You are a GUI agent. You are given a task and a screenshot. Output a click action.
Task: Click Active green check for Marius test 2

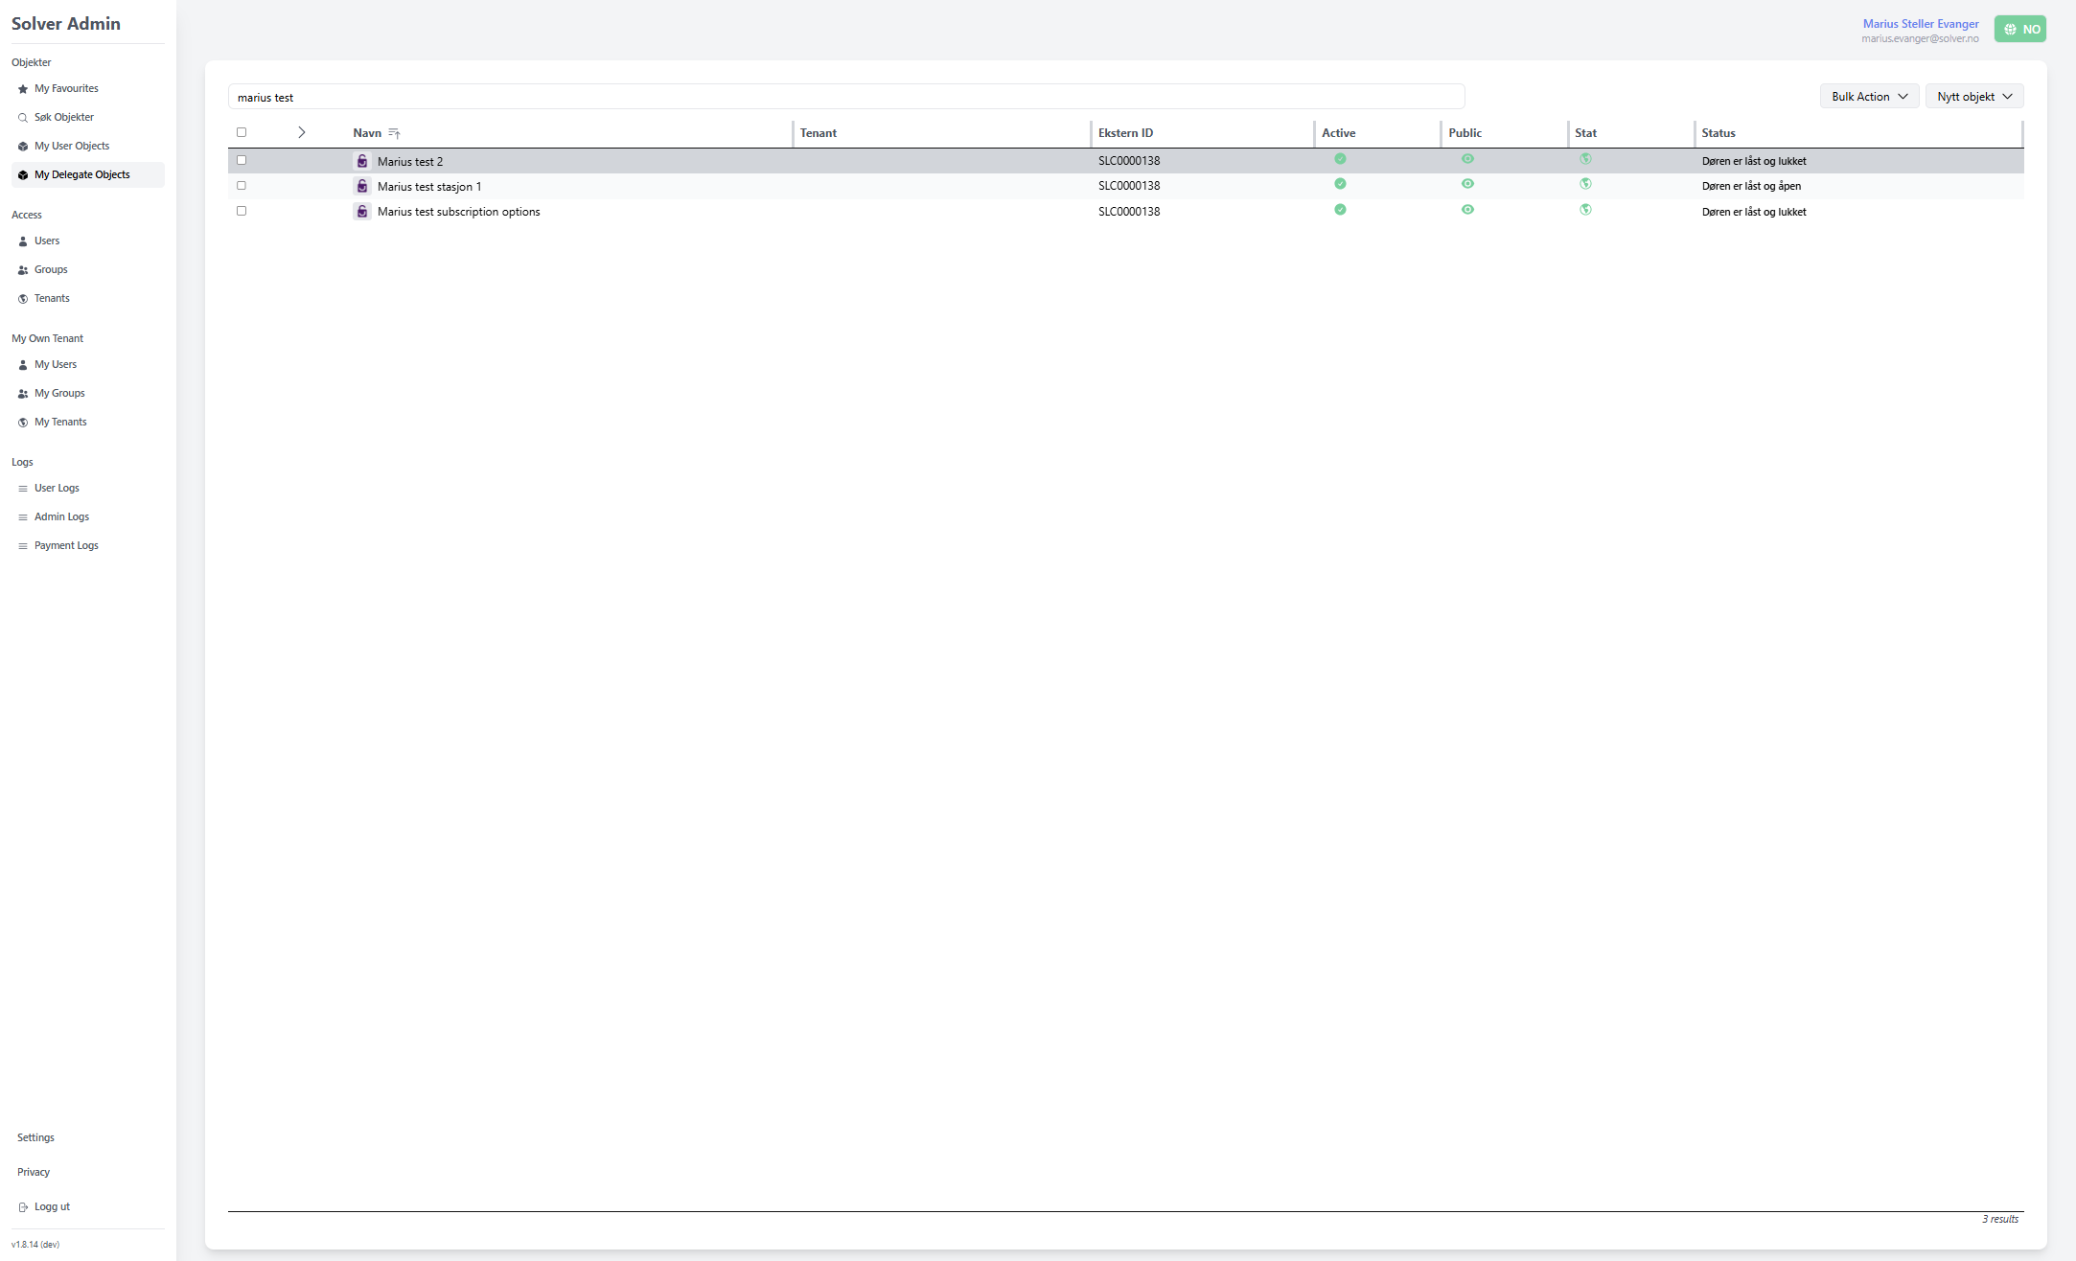tap(1340, 159)
